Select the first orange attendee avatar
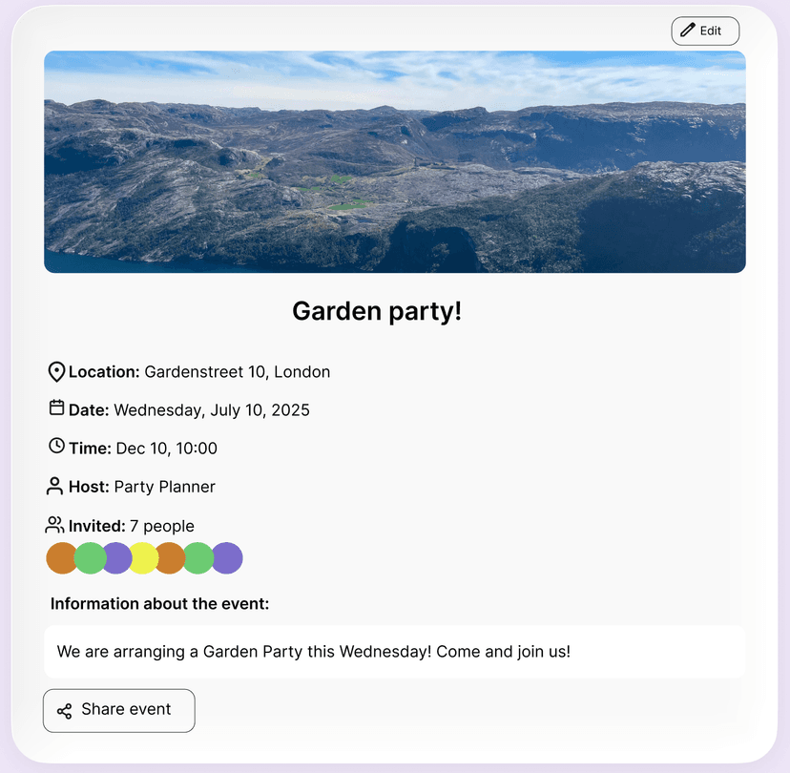This screenshot has width=790, height=773. (x=61, y=557)
